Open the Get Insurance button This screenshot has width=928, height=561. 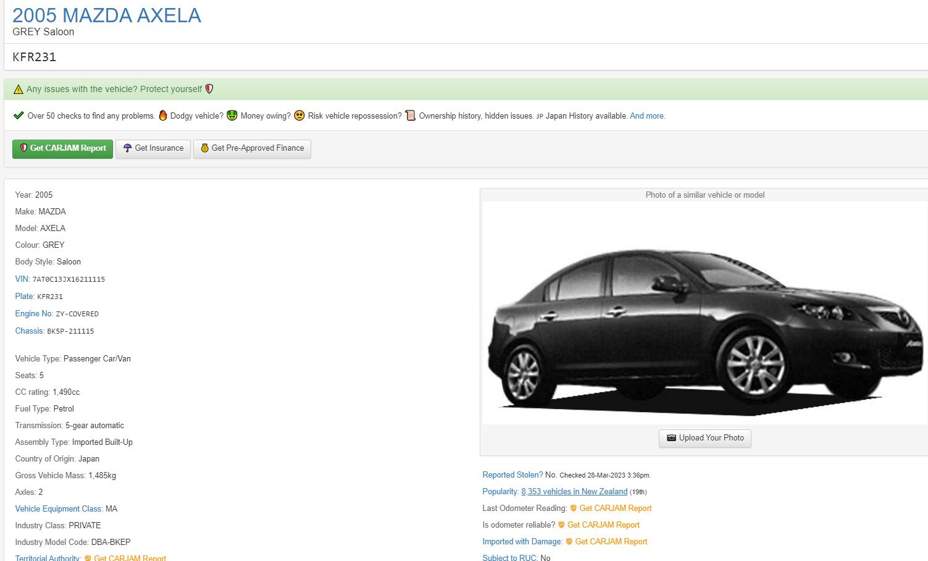[x=153, y=148]
